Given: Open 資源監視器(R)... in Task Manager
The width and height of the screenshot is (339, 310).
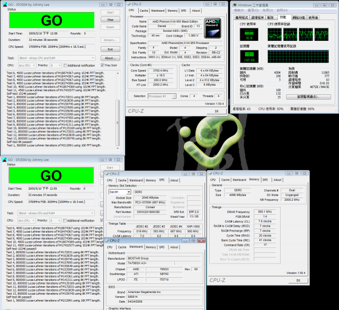Looking at the screenshot, I should coord(308,97).
